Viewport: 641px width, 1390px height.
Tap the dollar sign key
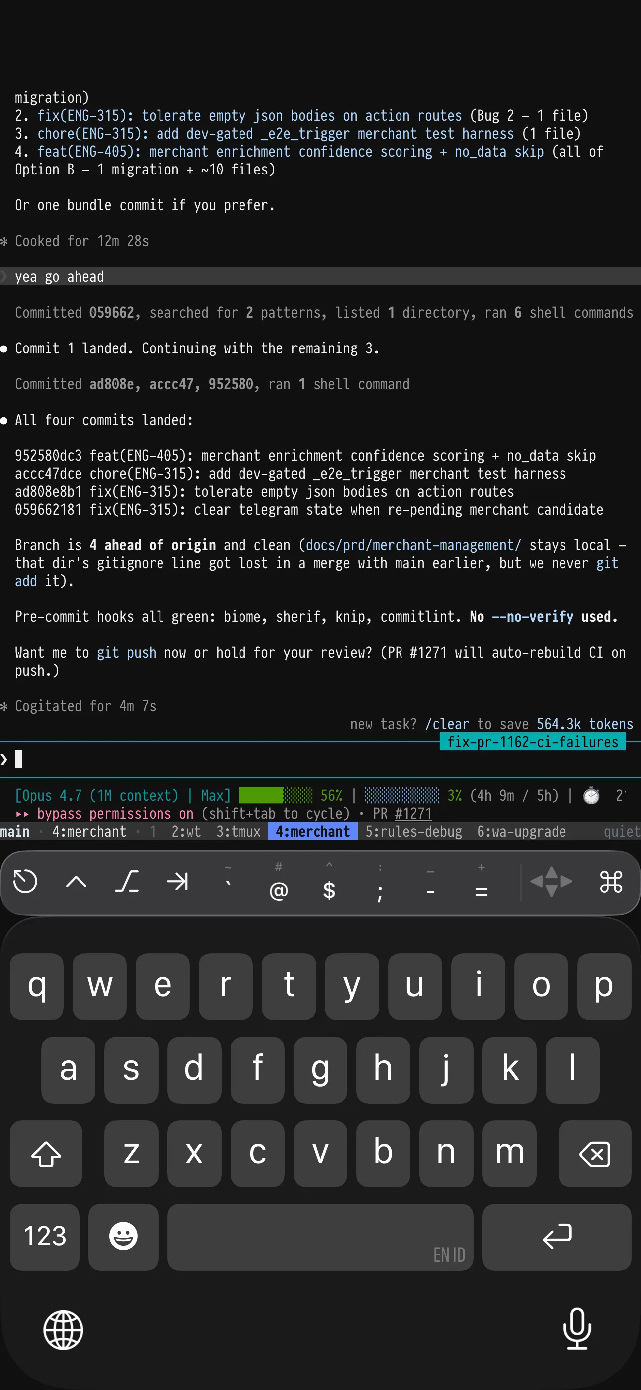(x=329, y=882)
